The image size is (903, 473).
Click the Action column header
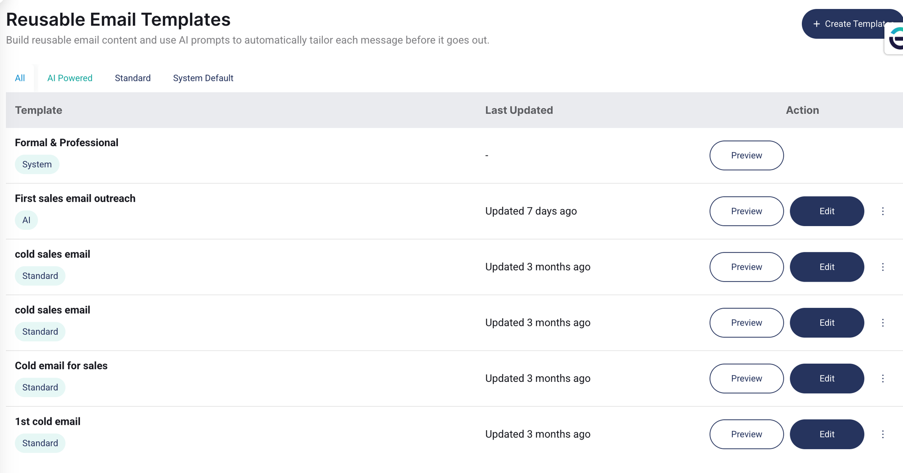click(802, 110)
